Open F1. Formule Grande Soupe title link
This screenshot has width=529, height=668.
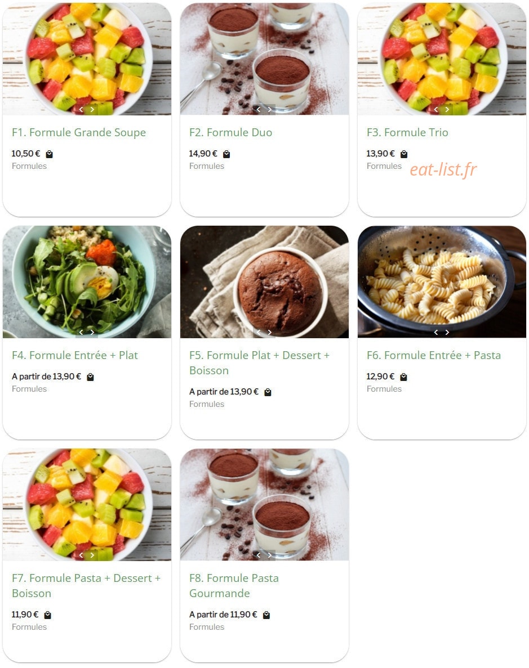coord(79,132)
